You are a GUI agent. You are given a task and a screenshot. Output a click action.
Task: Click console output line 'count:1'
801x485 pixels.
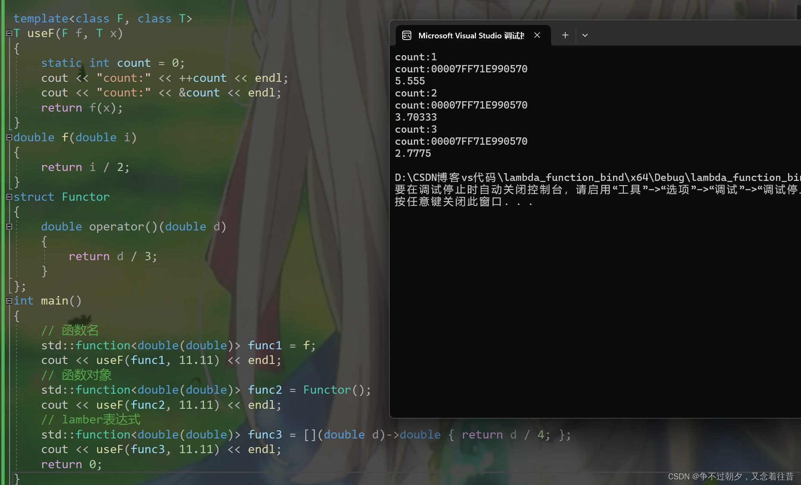click(416, 57)
